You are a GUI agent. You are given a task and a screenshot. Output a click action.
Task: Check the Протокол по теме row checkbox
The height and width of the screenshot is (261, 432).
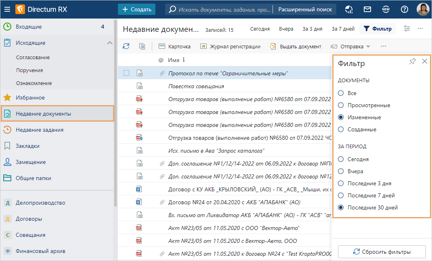[126, 73]
